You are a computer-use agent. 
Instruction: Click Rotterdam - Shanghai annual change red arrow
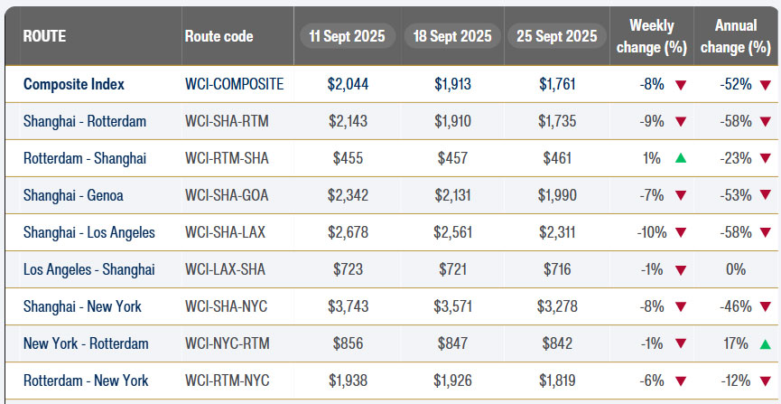click(x=765, y=158)
